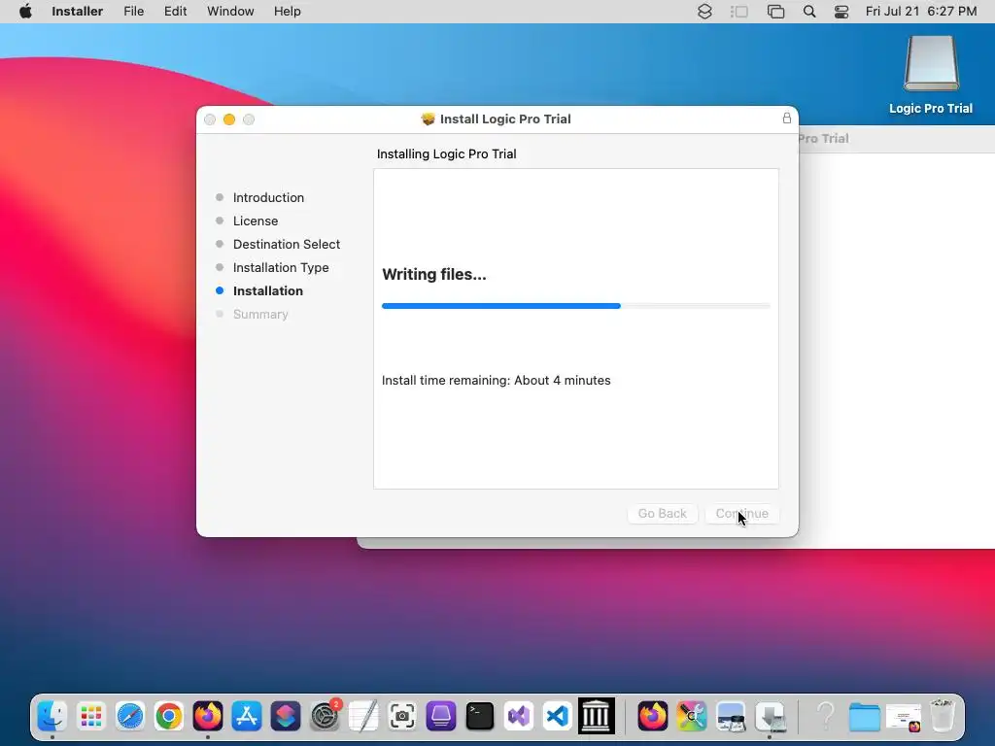Launch Google Chrome from the dock
This screenshot has height=746, width=995.
click(169, 716)
